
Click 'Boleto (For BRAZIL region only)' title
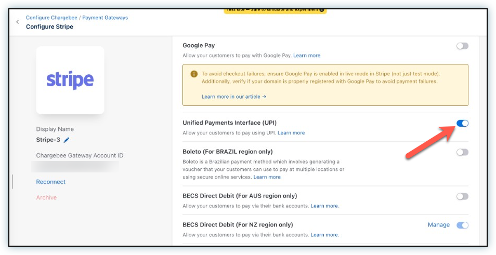coord(228,152)
